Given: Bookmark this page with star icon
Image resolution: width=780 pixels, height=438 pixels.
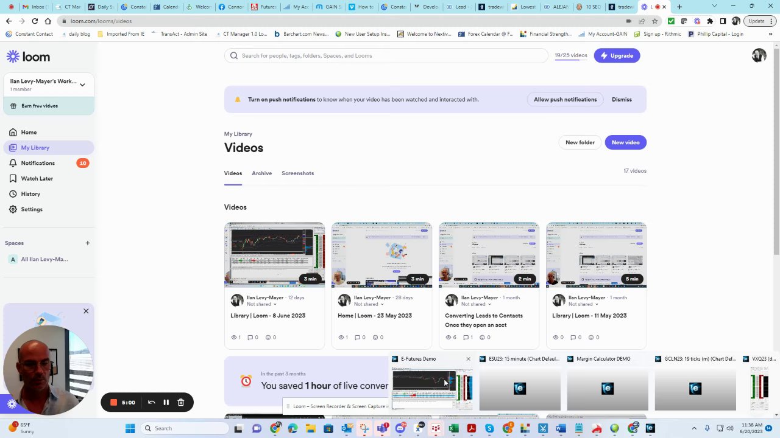Looking at the screenshot, I should (654, 21).
